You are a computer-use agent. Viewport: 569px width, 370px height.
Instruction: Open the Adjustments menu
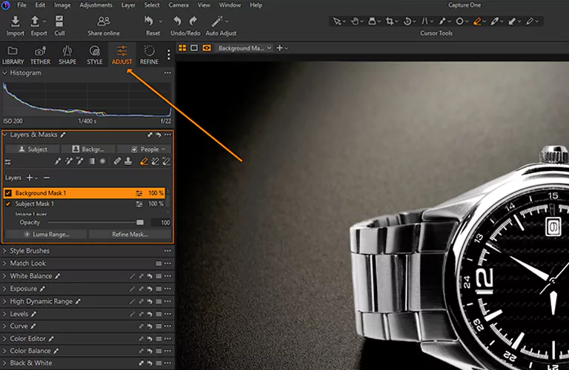point(96,5)
